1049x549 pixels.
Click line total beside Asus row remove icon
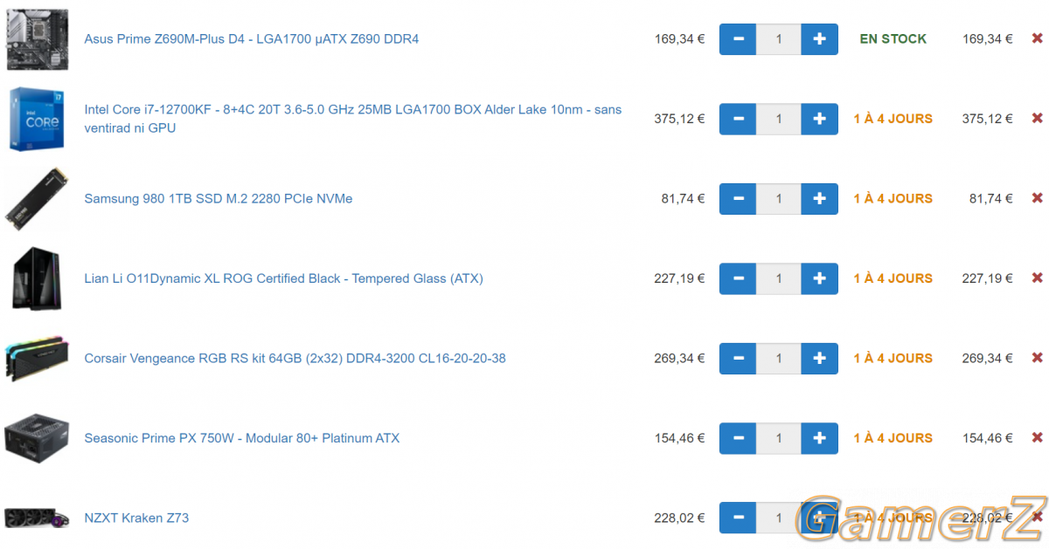click(x=988, y=39)
